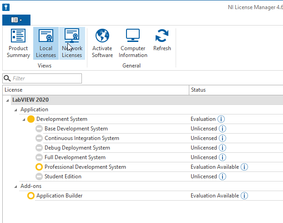Click the Application group label
This screenshot has height=223, width=283.
click(34, 109)
